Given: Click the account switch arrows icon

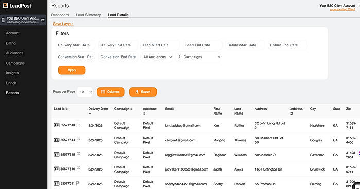Looking at the screenshot, I should point(43,20).
